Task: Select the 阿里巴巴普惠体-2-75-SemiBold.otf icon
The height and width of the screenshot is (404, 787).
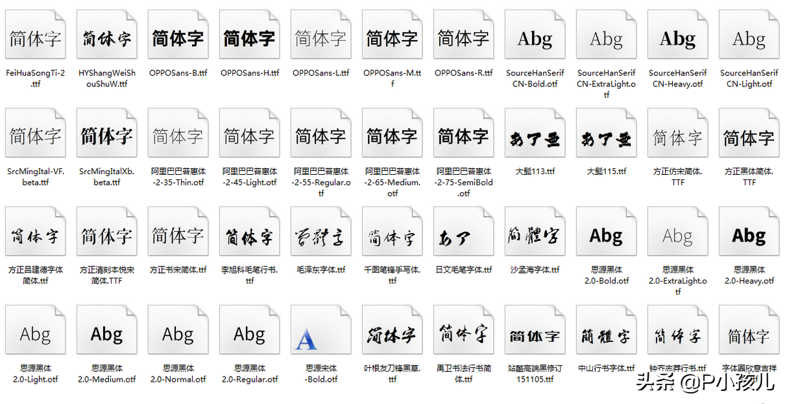Action: pyautogui.click(x=464, y=133)
